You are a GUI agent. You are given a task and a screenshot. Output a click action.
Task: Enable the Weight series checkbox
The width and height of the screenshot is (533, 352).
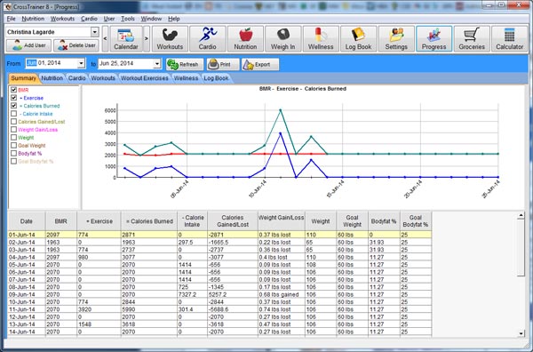14,138
